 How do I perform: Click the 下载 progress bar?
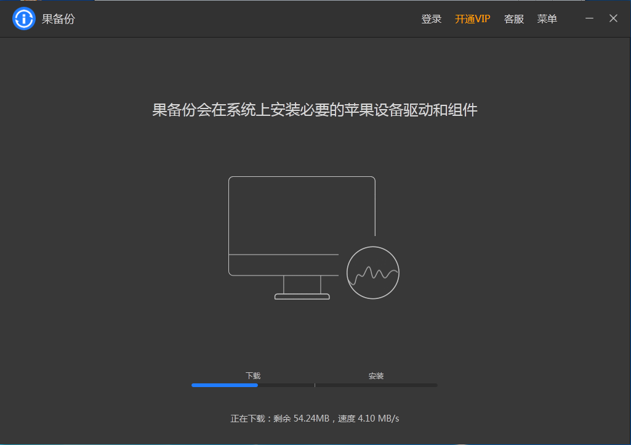tap(252, 385)
